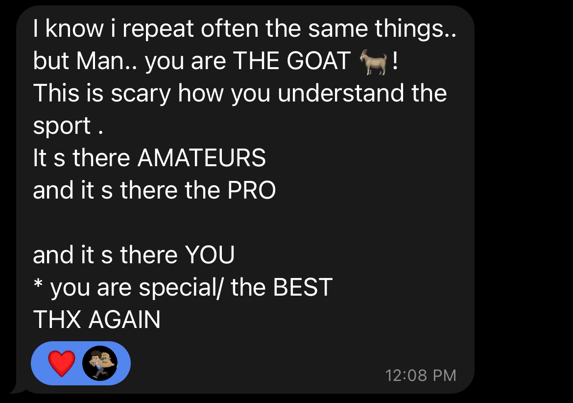
Task: Click the goat emoji in message
Action: [x=373, y=61]
